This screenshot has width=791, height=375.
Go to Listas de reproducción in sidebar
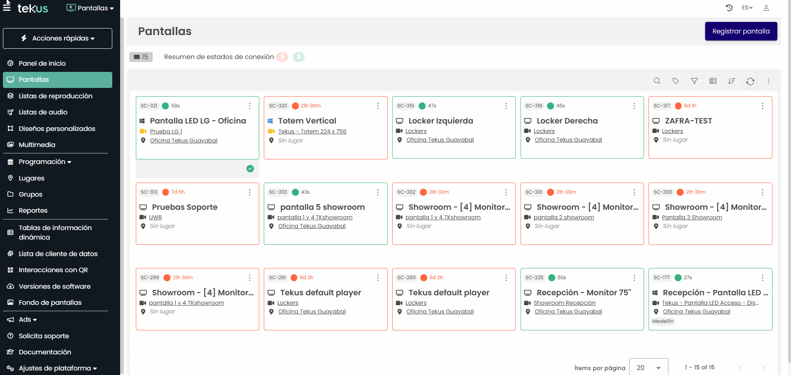coord(55,96)
